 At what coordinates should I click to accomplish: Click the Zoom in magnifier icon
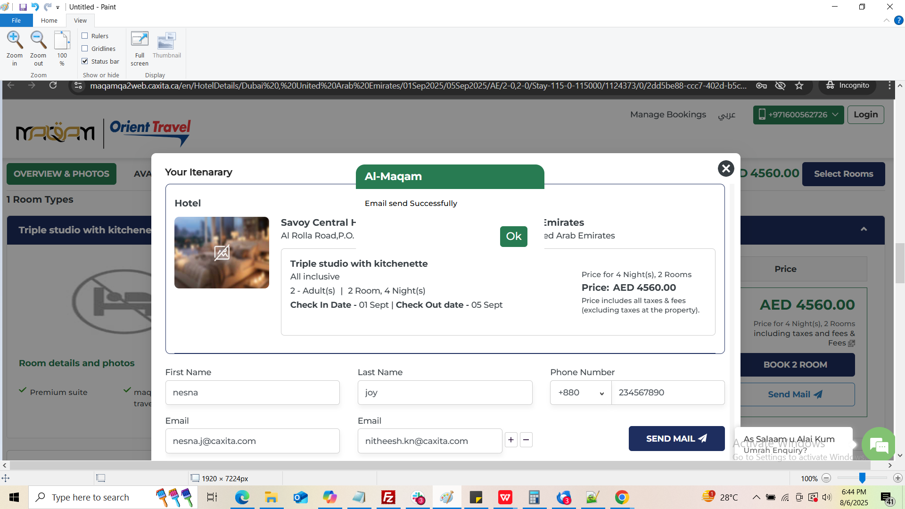15,41
